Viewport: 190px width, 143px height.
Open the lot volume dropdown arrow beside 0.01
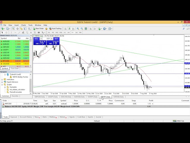tap(52, 39)
